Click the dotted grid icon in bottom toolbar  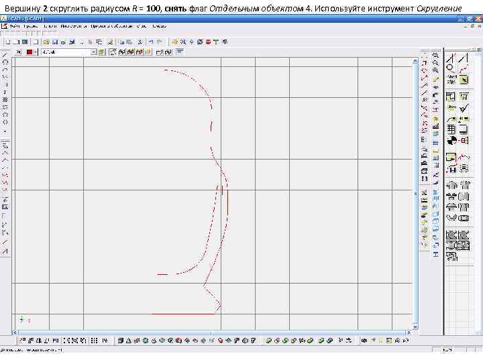click(x=95, y=341)
